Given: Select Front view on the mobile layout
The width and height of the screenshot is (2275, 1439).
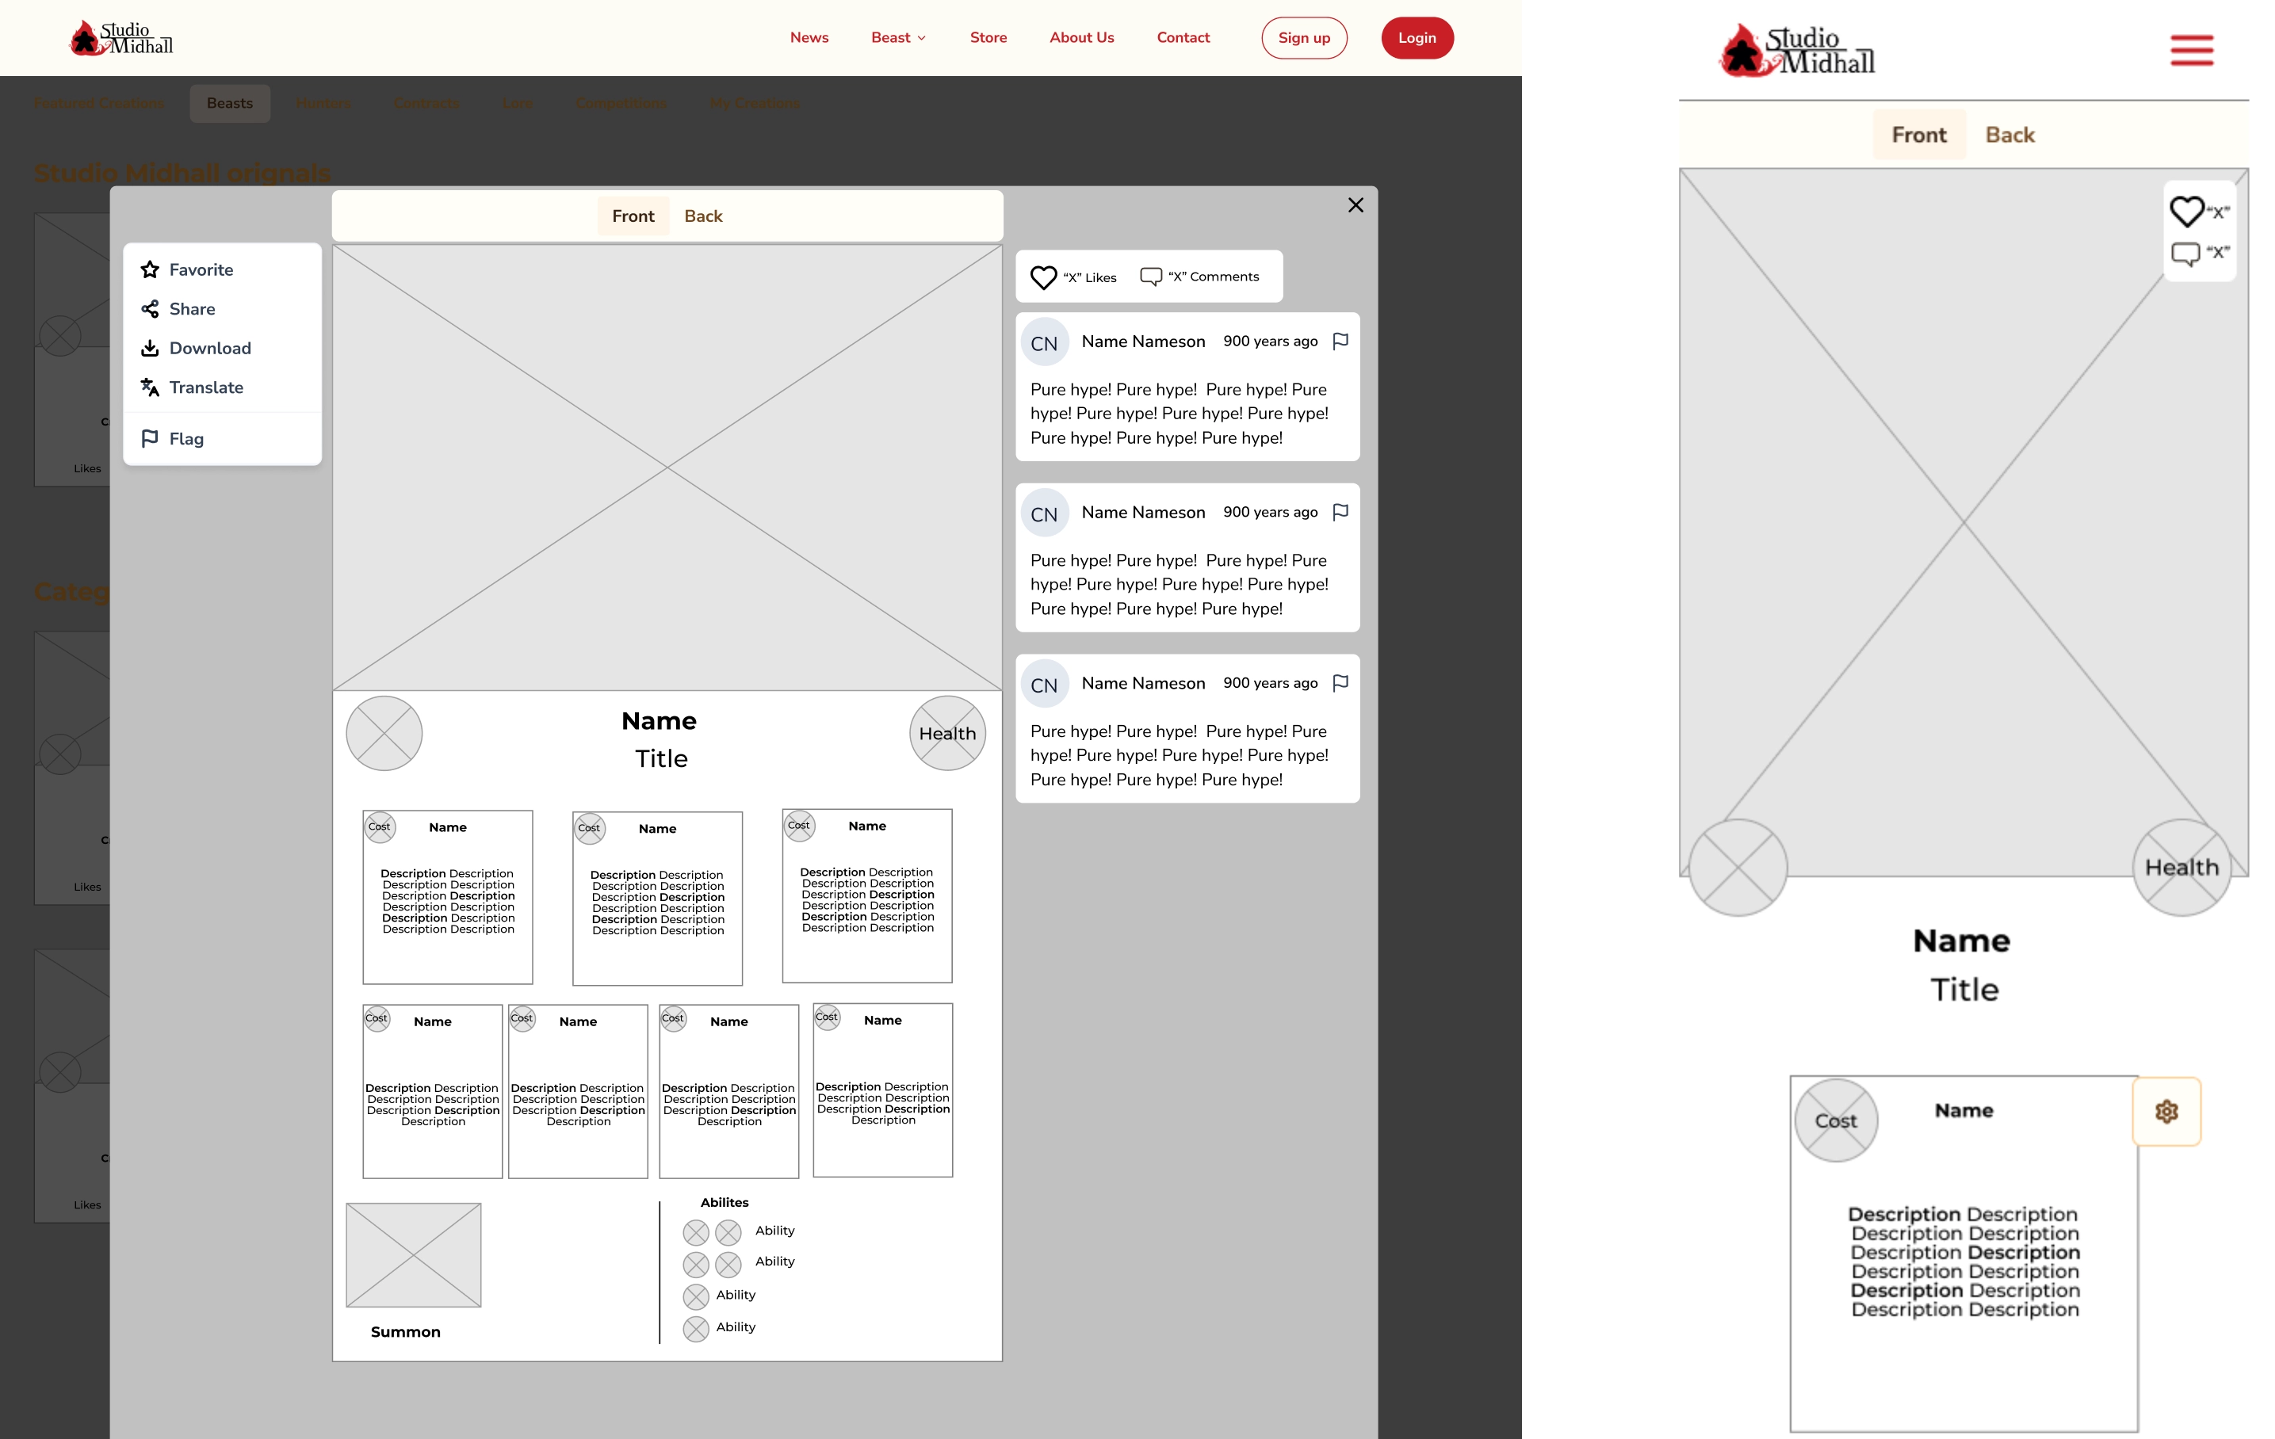Looking at the screenshot, I should coord(1919,134).
